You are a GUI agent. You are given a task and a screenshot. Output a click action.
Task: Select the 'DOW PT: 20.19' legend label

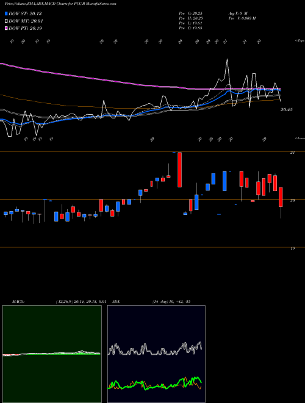point(26,28)
